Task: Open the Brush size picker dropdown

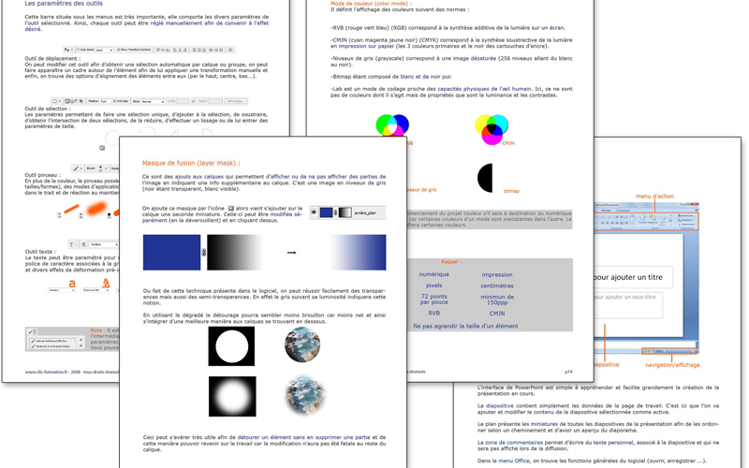Action: pos(106,168)
